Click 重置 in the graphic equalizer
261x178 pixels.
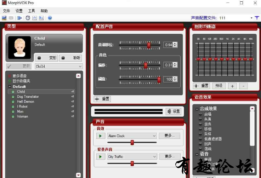[x=202, y=86]
